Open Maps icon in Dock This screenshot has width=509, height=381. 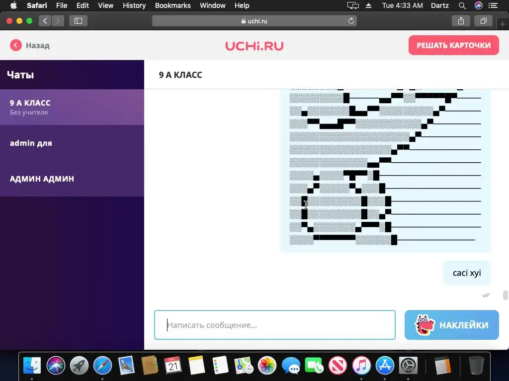(244, 366)
